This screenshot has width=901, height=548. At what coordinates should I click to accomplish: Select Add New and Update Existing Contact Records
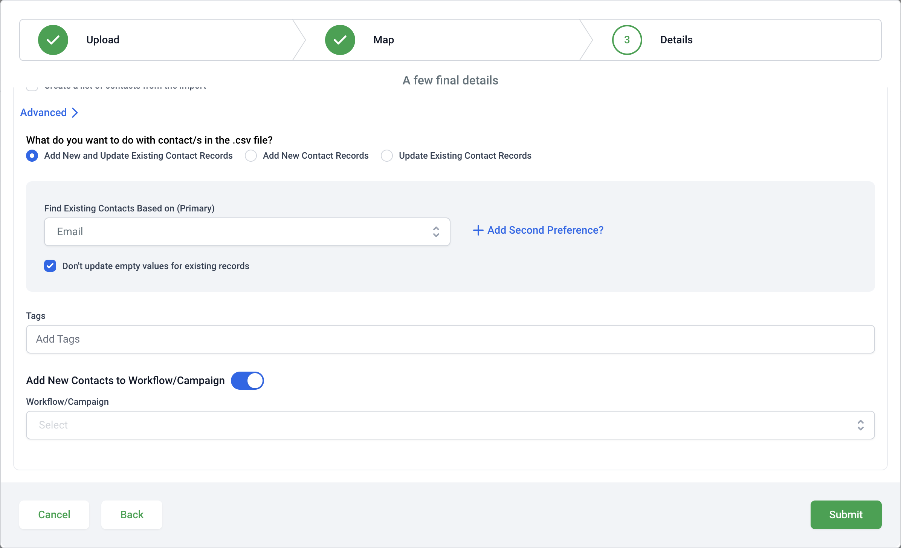pos(32,156)
